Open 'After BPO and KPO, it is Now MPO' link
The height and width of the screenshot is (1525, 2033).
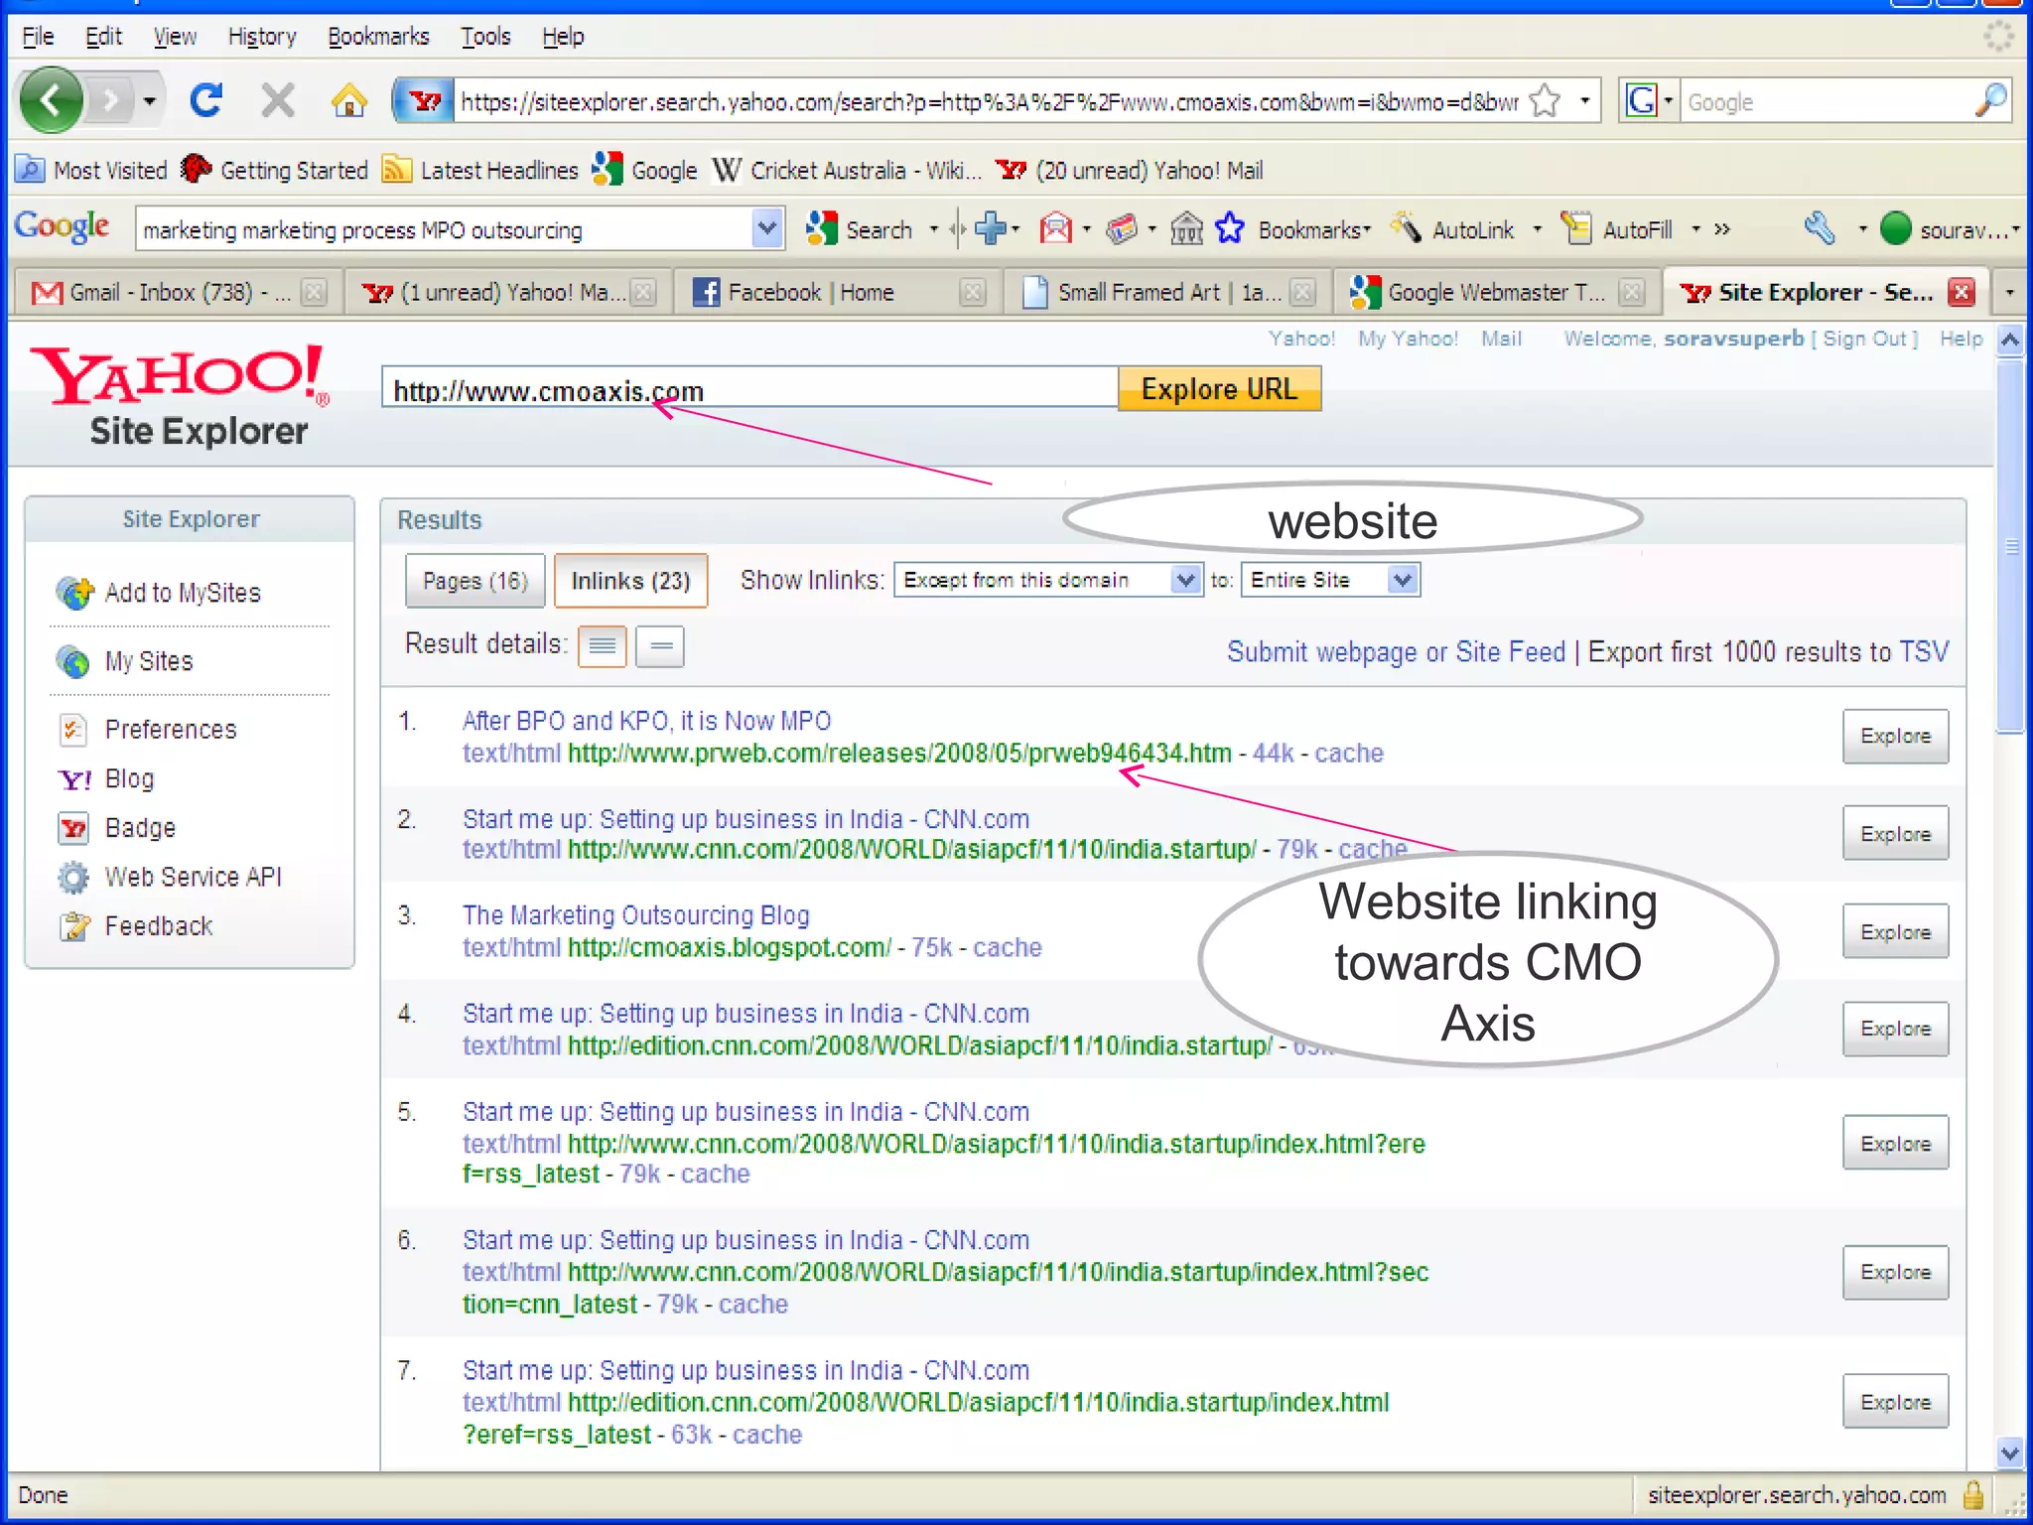pyautogui.click(x=646, y=721)
